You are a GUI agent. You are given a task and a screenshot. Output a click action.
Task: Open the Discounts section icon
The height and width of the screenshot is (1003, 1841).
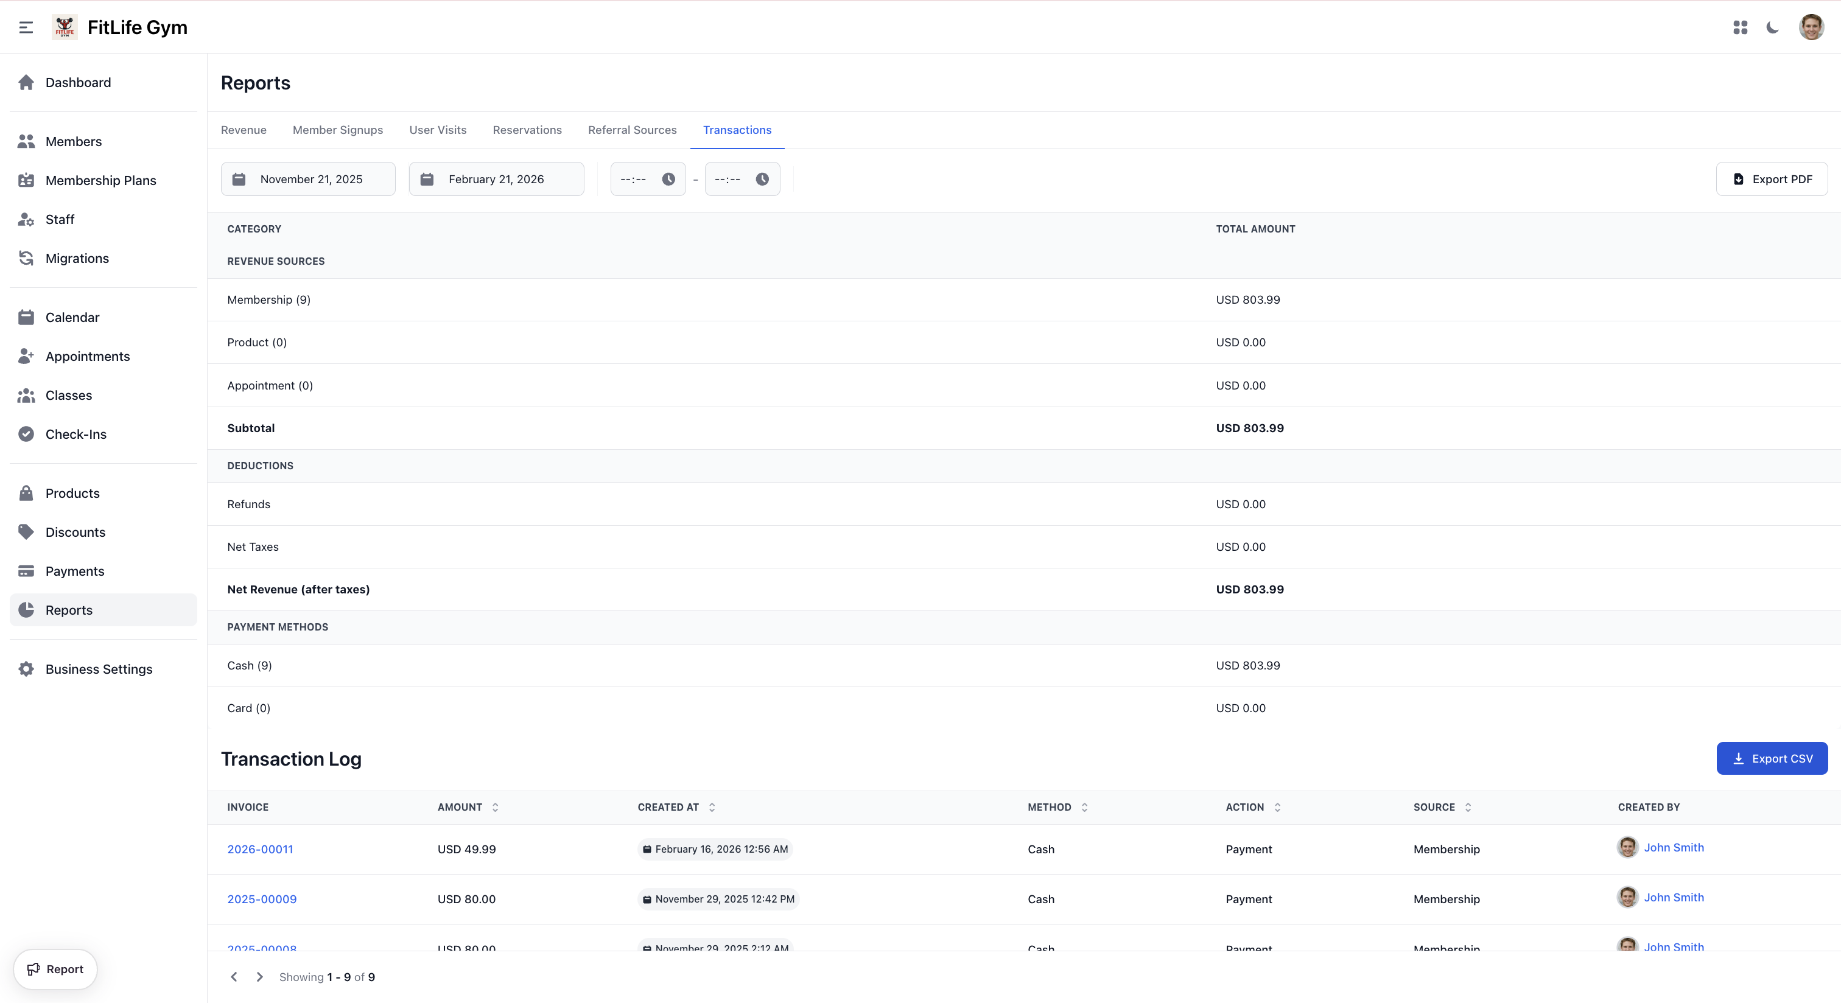click(26, 531)
